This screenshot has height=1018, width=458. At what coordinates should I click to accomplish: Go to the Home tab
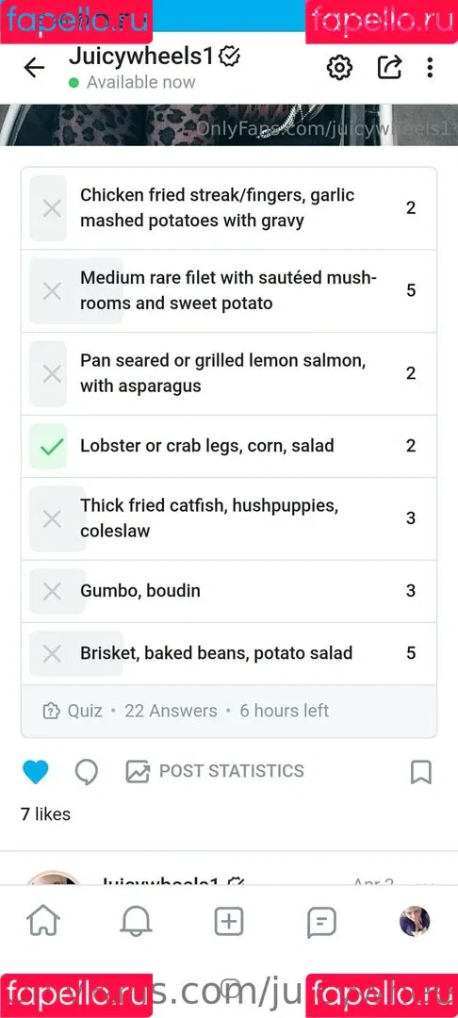tap(43, 921)
